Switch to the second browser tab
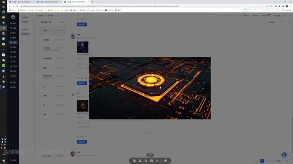Viewport: 293px width, 164px height. [x=49, y=2]
